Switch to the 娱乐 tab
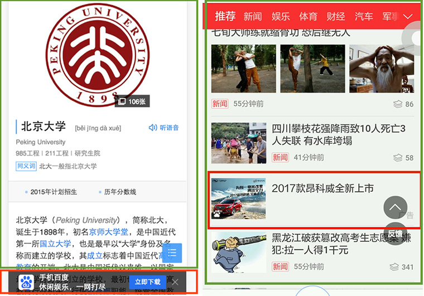 pyautogui.click(x=281, y=17)
